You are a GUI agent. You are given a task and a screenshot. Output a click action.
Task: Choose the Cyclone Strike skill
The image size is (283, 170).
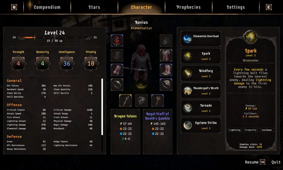coord(201,126)
